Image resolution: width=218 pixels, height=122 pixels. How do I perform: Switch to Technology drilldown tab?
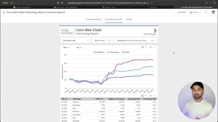94,19
